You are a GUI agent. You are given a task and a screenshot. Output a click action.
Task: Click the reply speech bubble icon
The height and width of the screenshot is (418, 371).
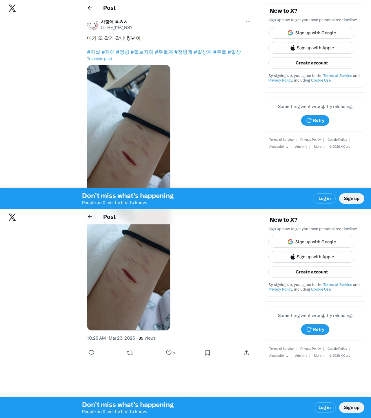tap(91, 353)
